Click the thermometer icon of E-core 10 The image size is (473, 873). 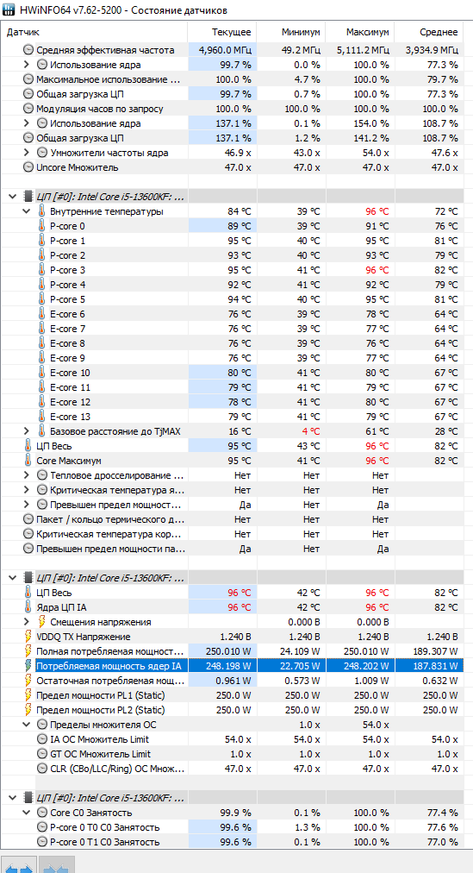click(42, 373)
